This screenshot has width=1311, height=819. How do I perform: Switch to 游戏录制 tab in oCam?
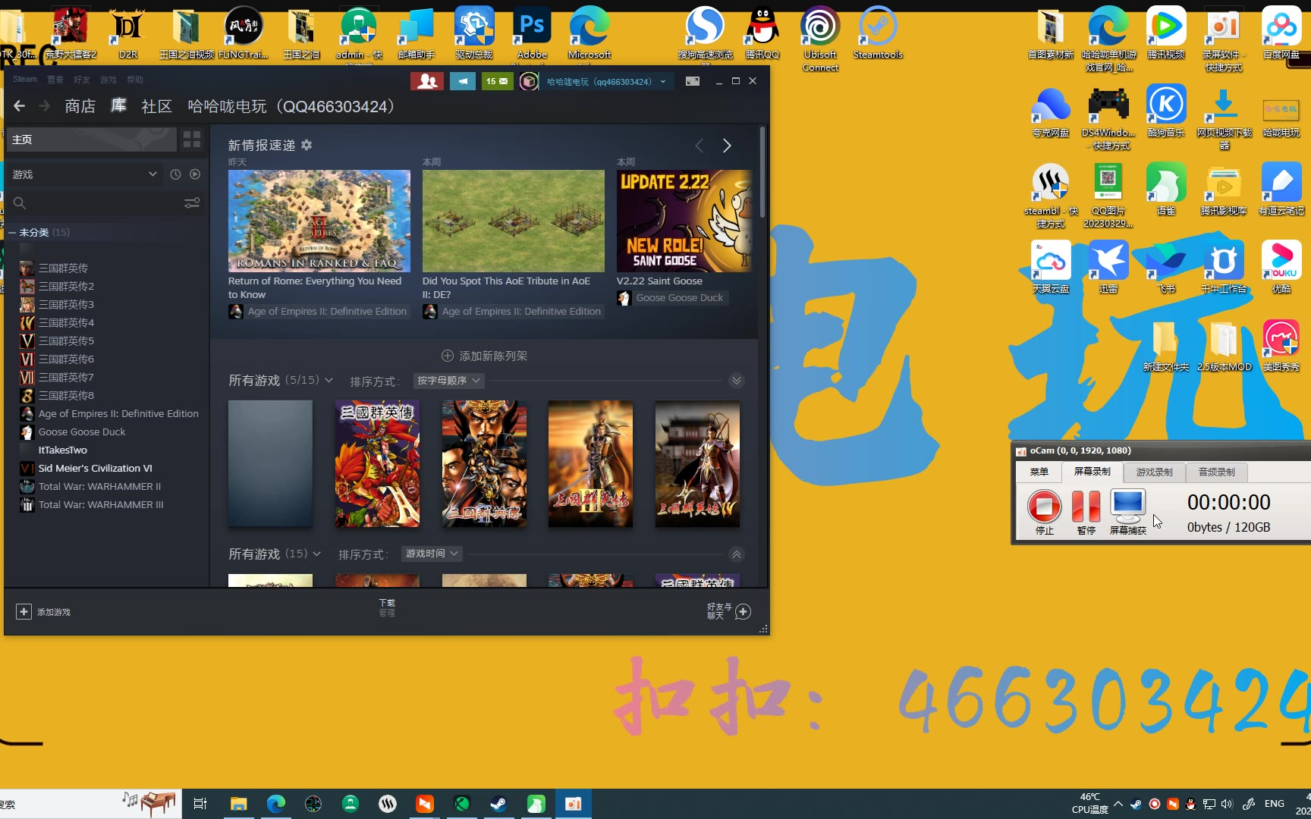coord(1154,472)
